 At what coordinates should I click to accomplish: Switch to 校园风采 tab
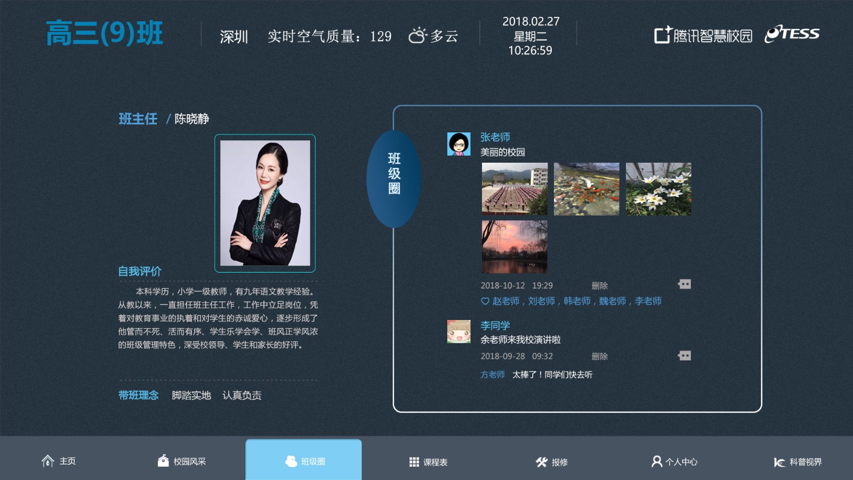pyautogui.click(x=182, y=461)
